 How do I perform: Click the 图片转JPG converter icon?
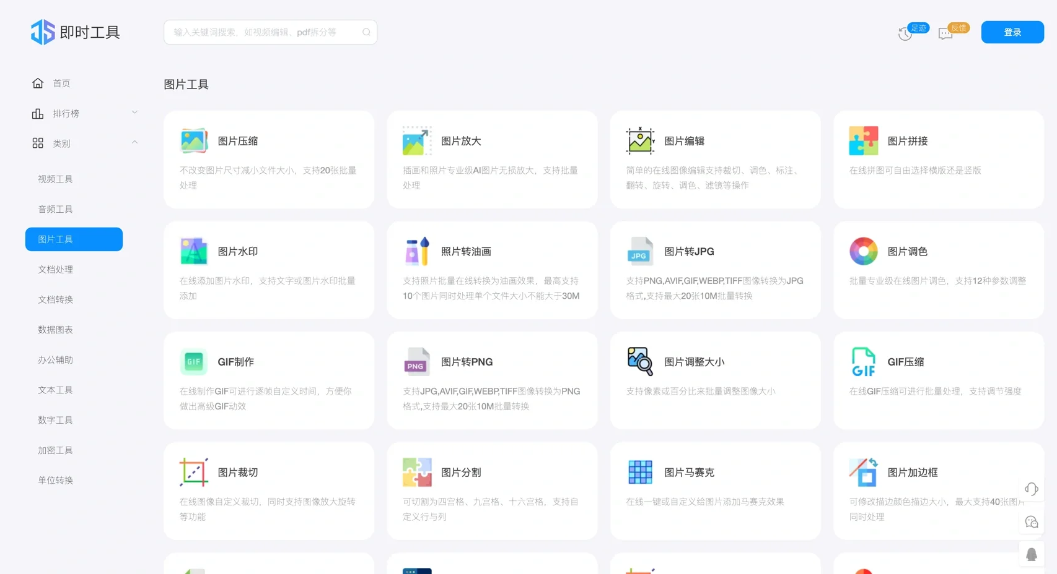[639, 251]
